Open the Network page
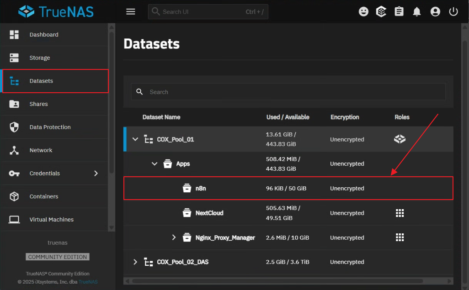The image size is (469, 290). [54, 150]
